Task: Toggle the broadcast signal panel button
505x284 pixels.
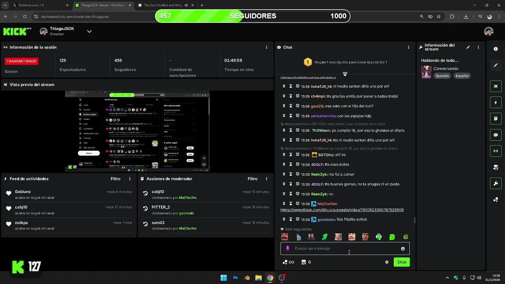Action: click(496, 151)
